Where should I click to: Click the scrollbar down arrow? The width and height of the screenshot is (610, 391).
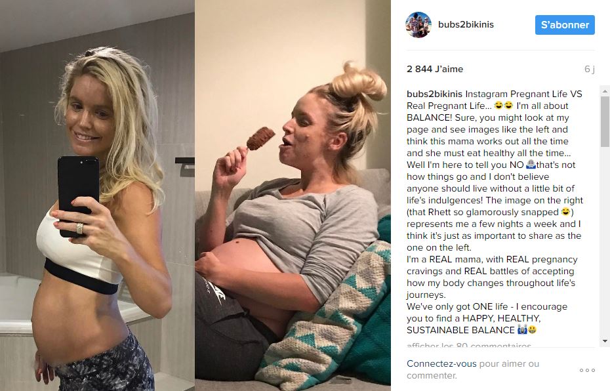click(x=605, y=341)
